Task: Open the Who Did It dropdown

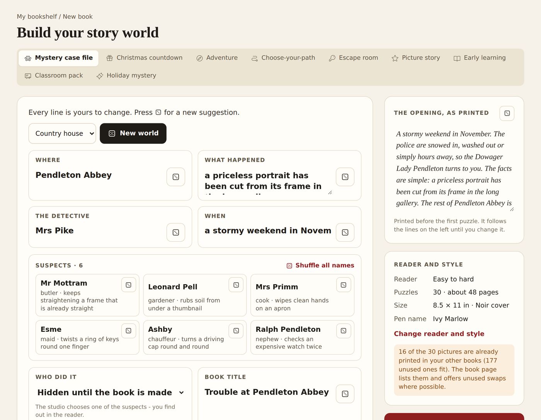Action: coord(110,393)
